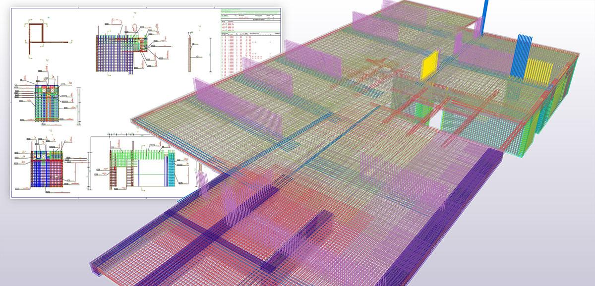This screenshot has height=286, width=595.
Task: Select the slender vertical bar section view
Action: pos(190,52)
